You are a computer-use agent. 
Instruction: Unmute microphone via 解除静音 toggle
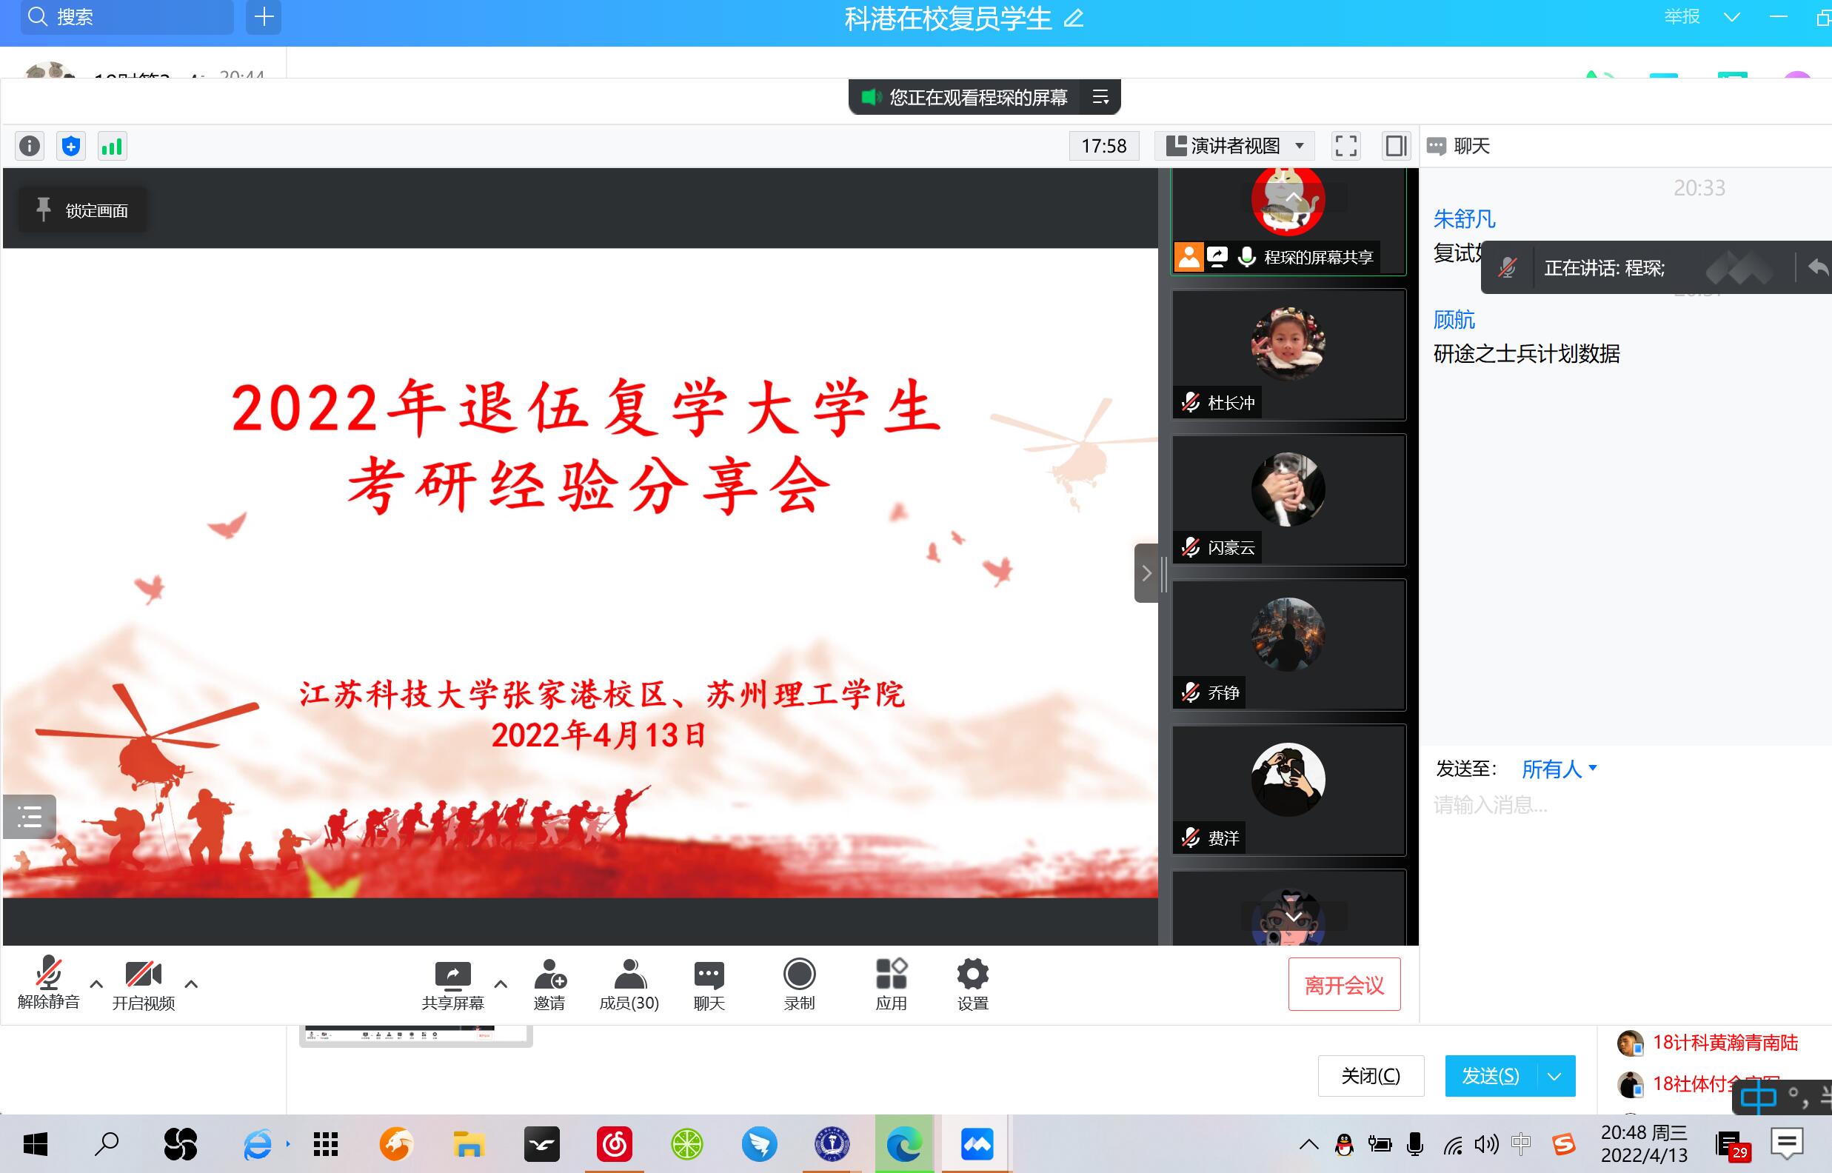(x=47, y=984)
